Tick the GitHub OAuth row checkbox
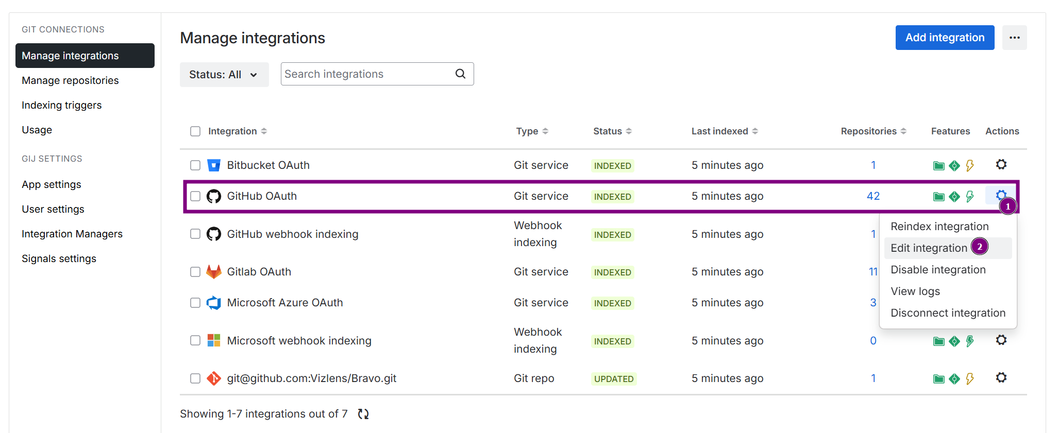Viewport: 1058px width, 433px height. tap(195, 196)
